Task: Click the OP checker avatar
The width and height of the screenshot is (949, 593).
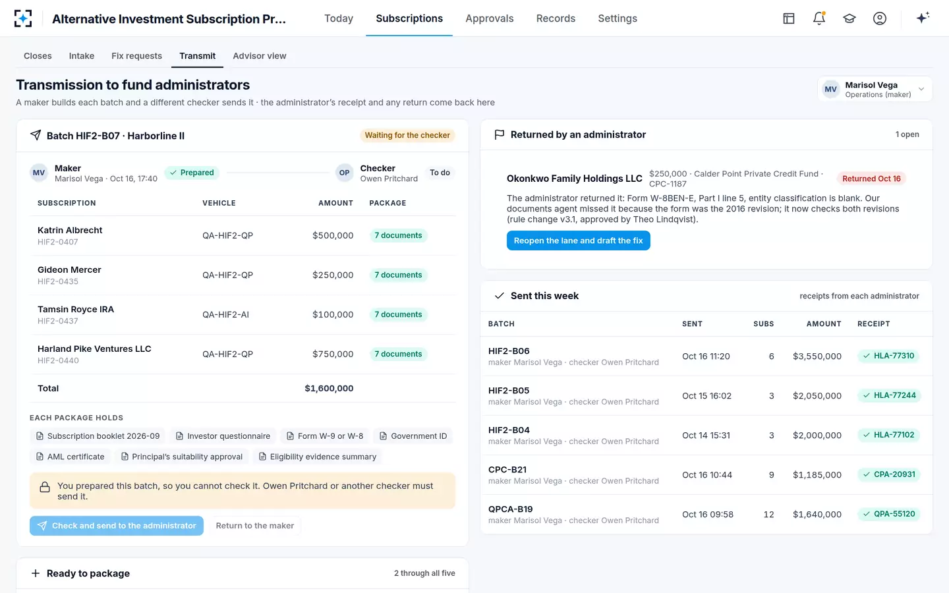Action: point(344,173)
